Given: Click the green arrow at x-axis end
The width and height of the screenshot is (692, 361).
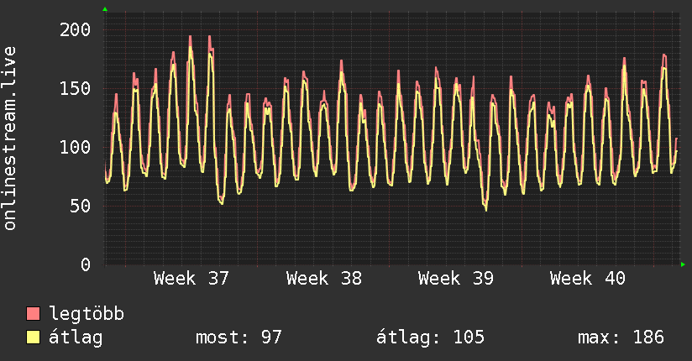Looking at the screenshot, I should point(683,264).
